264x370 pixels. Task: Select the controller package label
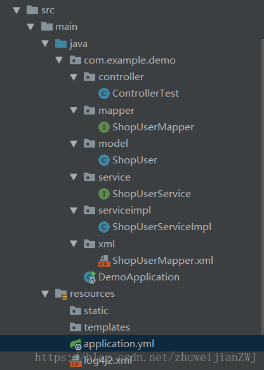click(121, 77)
